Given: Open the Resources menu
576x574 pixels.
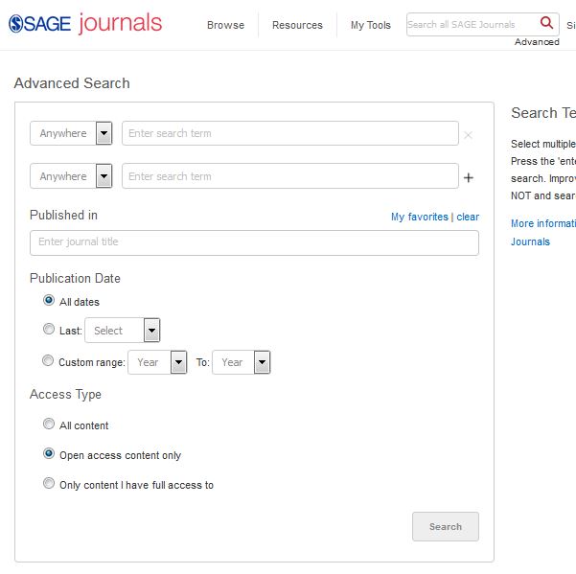Looking at the screenshot, I should coord(297,25).
